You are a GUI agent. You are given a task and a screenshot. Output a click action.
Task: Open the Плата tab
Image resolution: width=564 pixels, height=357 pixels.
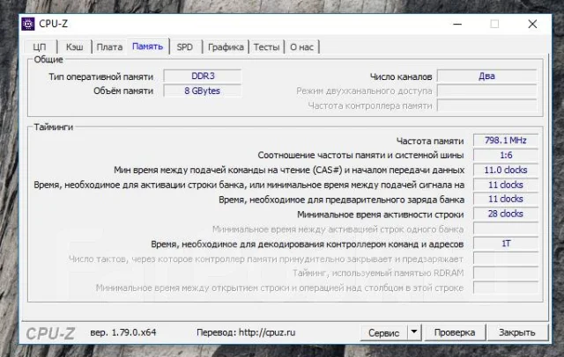[x=109, y=47]
